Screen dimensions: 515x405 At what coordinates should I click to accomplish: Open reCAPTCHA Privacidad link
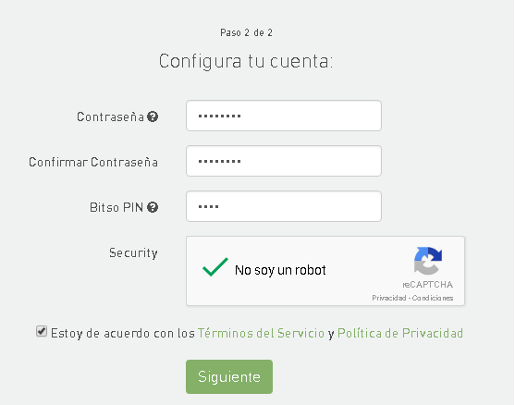click(389, 298)
